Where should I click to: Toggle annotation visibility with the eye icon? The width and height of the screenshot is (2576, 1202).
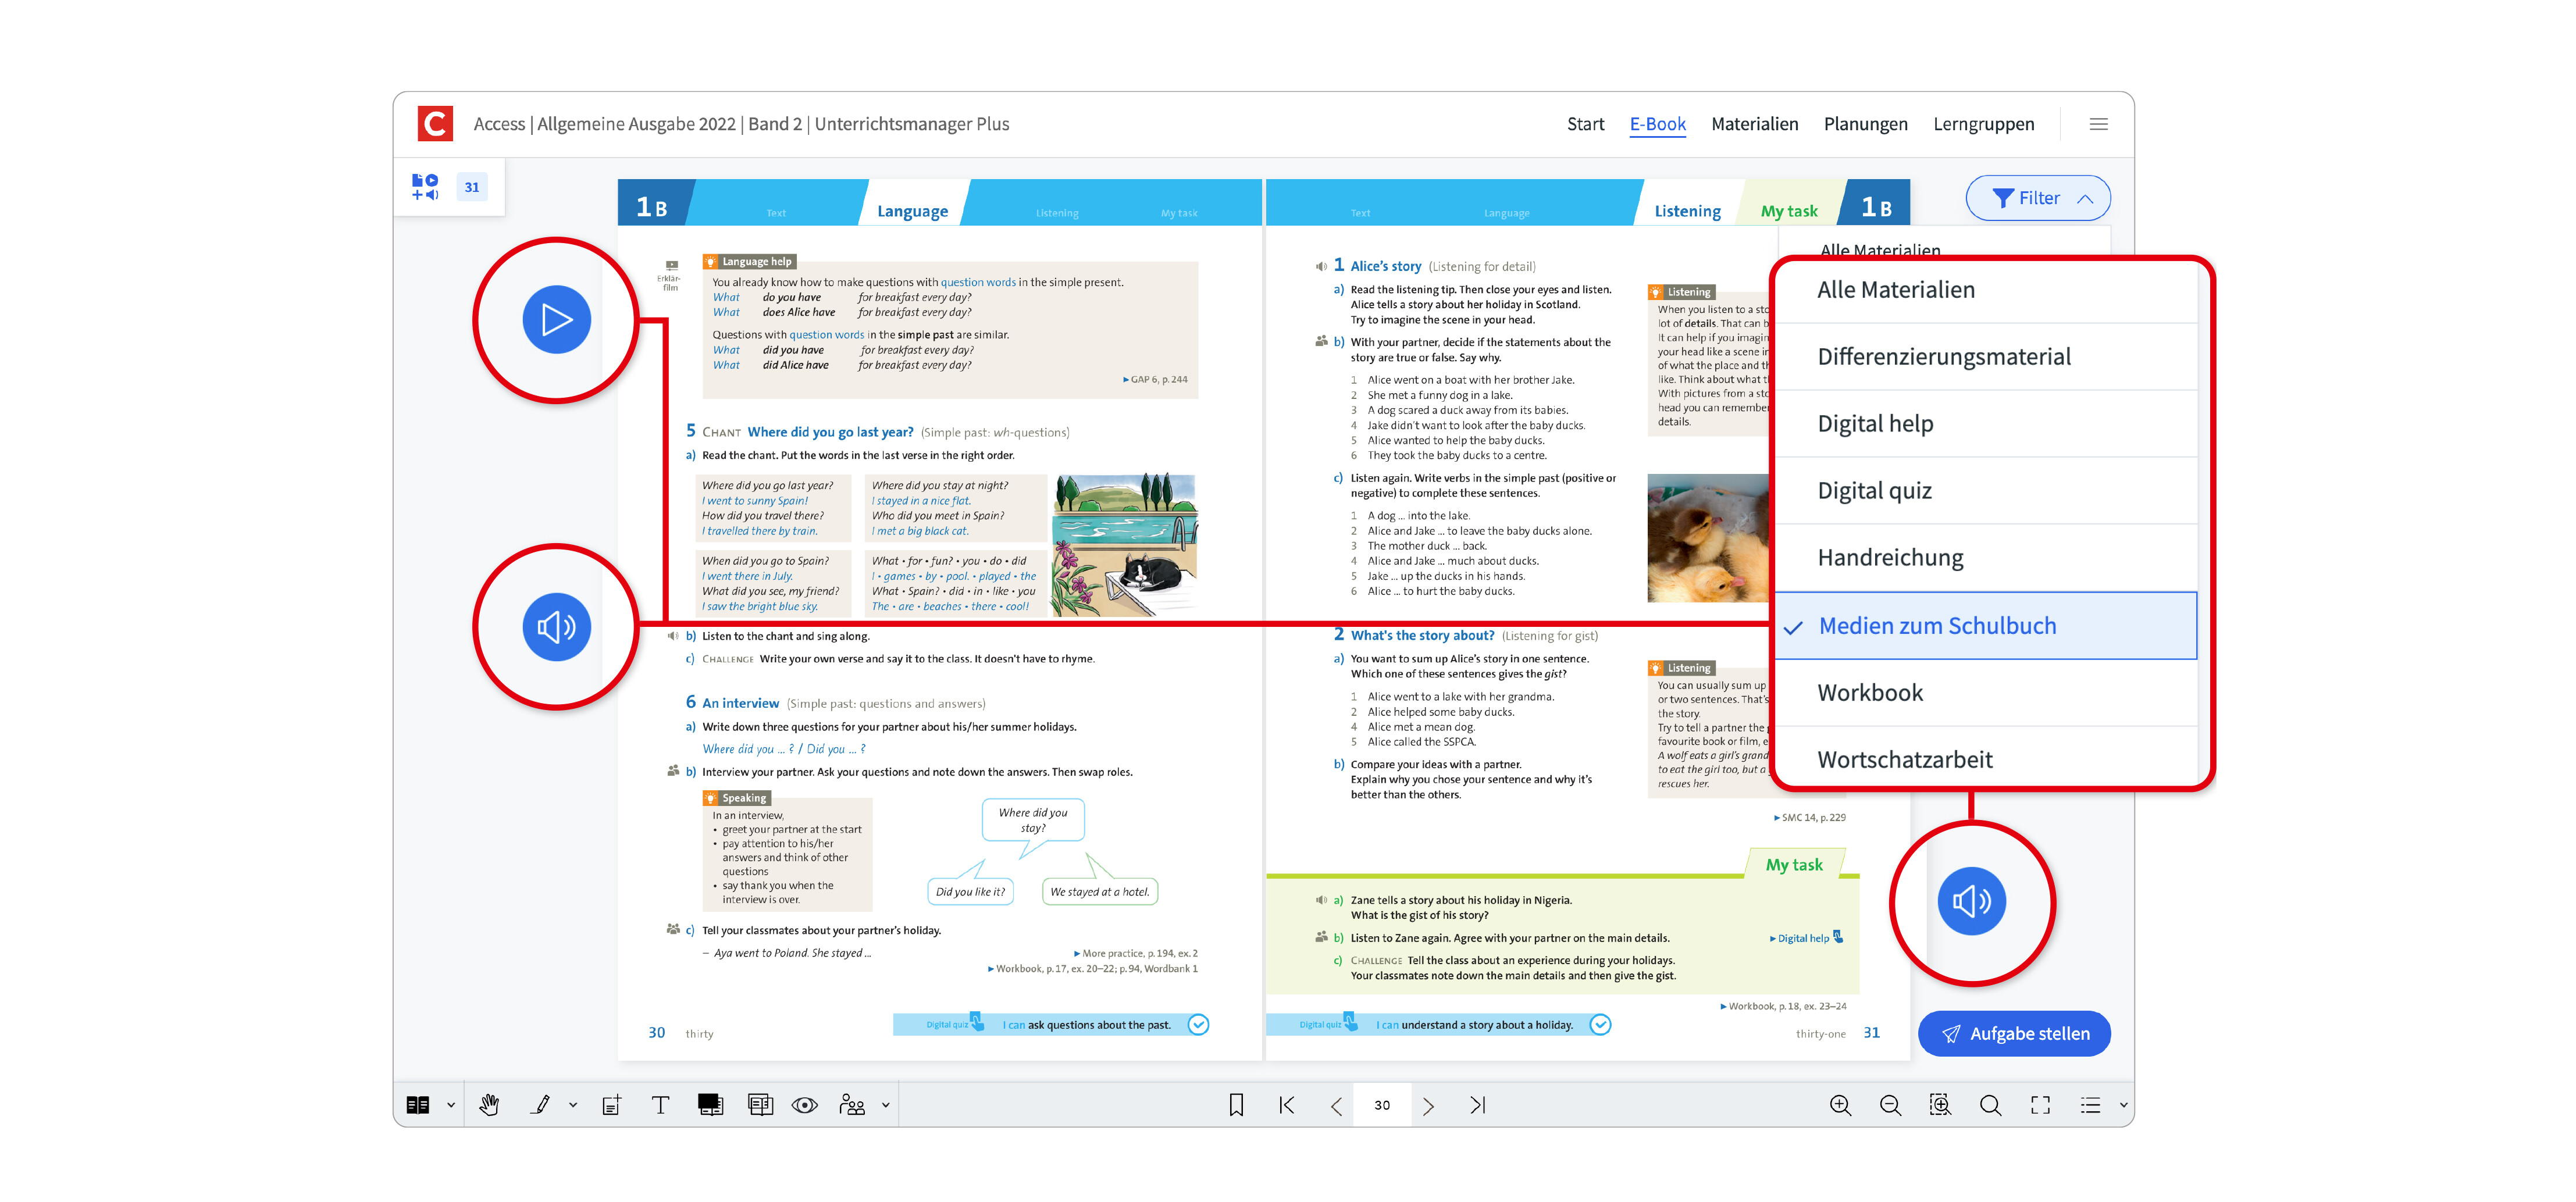(804, 1105)
